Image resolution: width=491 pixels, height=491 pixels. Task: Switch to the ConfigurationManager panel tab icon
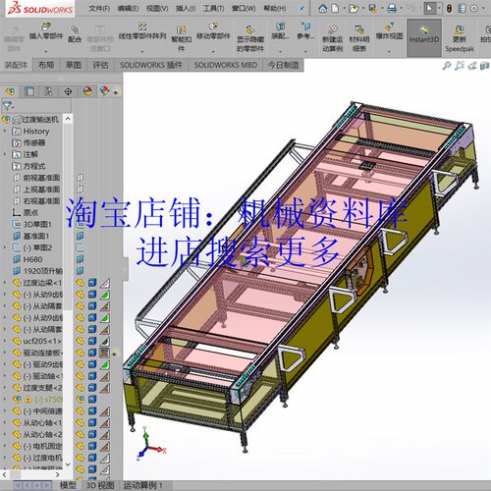coord(48,91)
